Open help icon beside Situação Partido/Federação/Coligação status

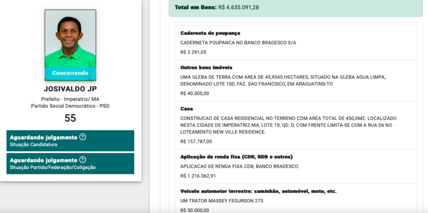click(x=82, y=160)
